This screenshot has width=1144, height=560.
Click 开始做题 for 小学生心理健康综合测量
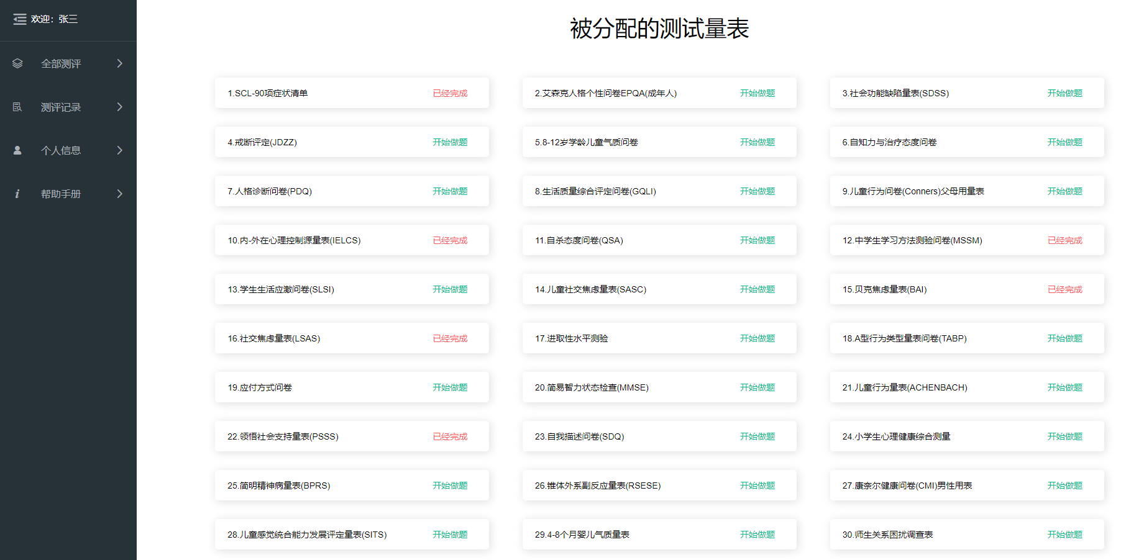pos(1065,436)
